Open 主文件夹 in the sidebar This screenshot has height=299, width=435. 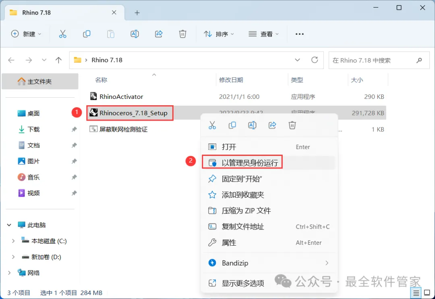40,82
